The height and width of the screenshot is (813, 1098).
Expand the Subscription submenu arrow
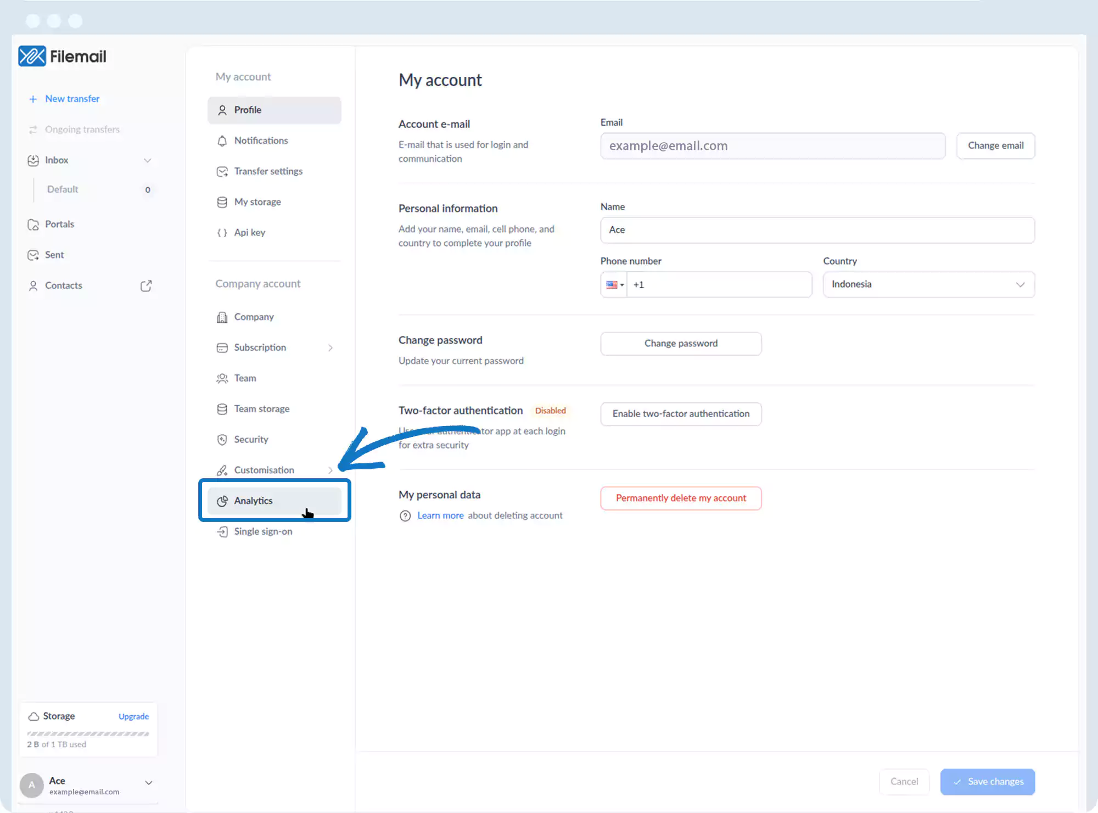coord(330,347)
